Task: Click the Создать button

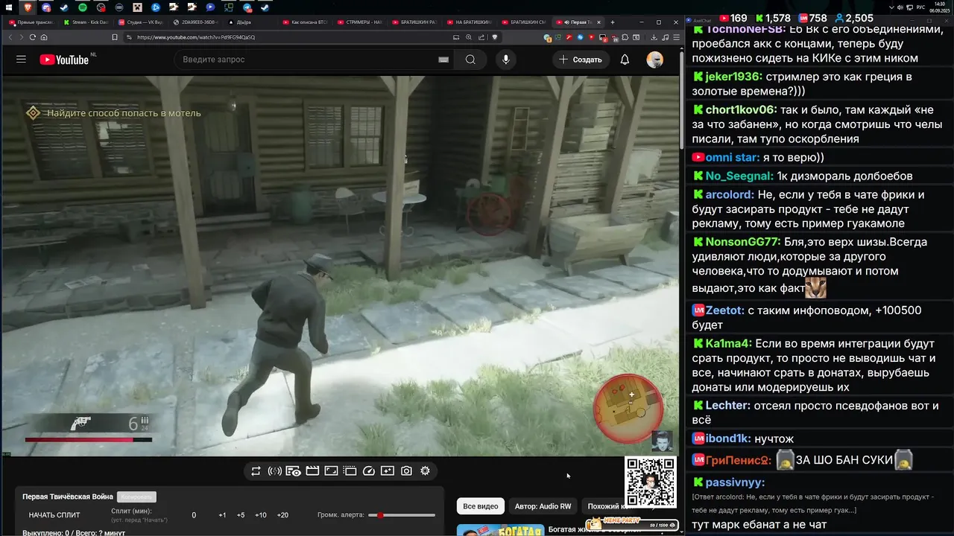Action: pos(581,60)
